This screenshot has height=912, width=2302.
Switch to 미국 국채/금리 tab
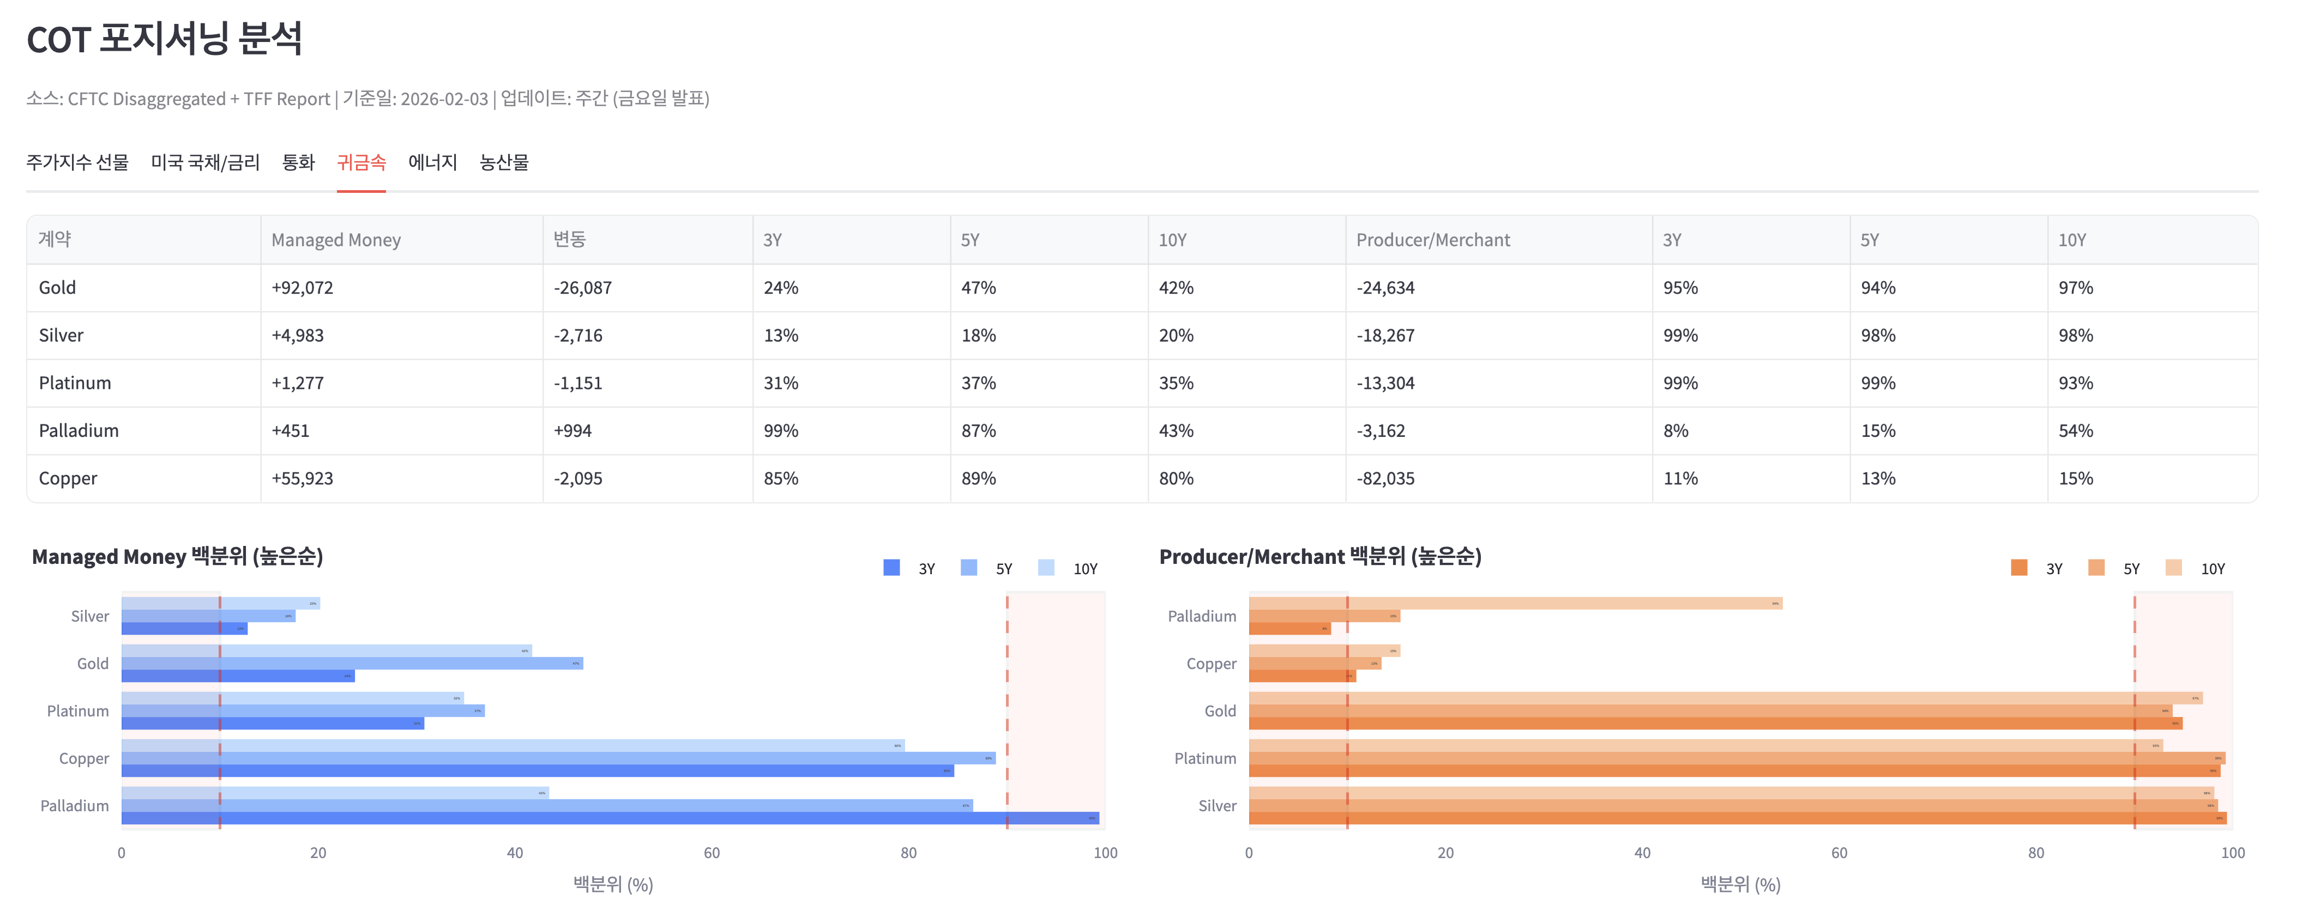tap(204, 162)
